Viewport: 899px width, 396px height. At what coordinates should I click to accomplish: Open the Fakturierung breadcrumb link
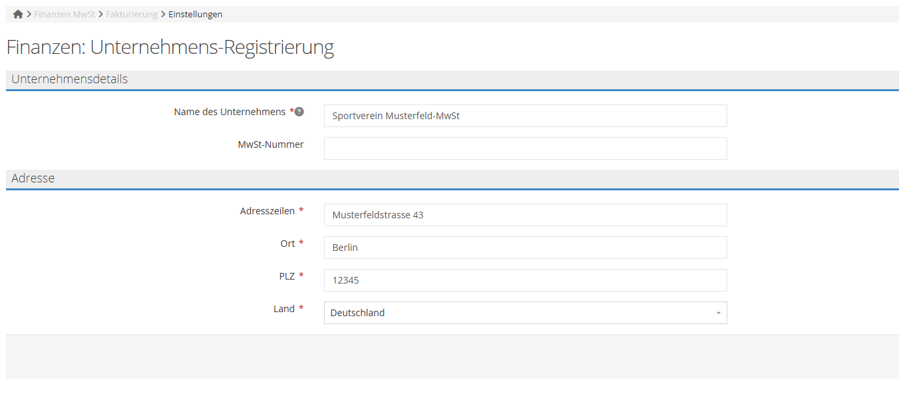(132, 14)
